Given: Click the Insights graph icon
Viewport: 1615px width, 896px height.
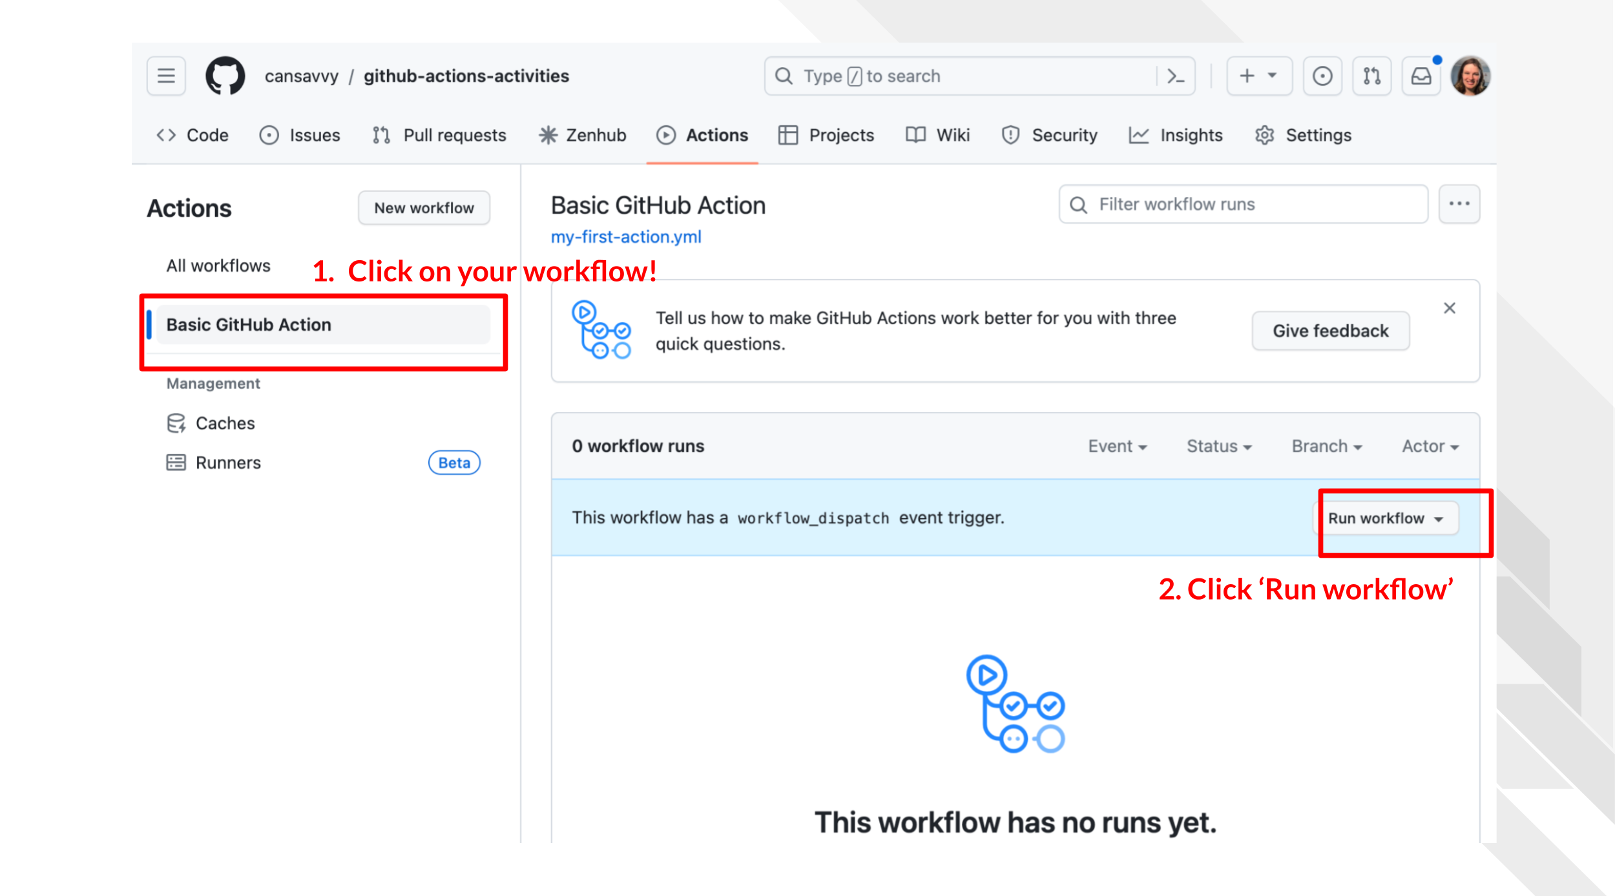Looking at the screenshot, I should click(x=1139, y=135).
